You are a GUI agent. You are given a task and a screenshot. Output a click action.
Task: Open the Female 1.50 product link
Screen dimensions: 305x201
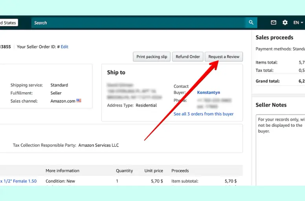coord(18,181)
